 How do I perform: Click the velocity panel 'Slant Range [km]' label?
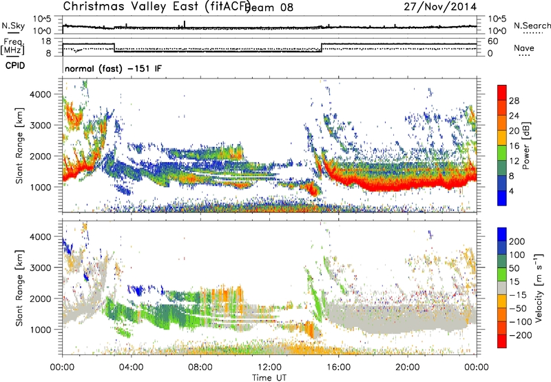(19, 288)
